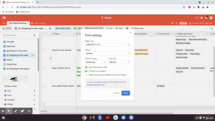Toggle Wrap long text option
The width and height of the screenshot is (215, 121).
(86, 75)
